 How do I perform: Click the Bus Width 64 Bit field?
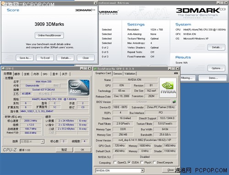(x=165, y=129)
